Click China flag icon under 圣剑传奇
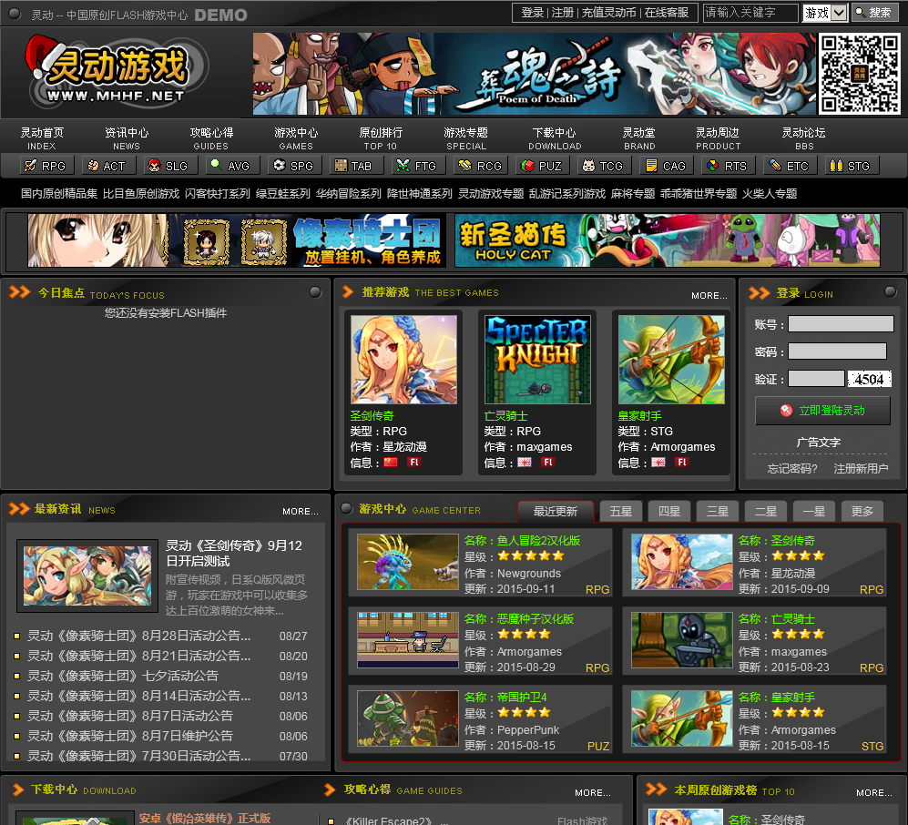The width and height of the screenshot is (908, 825). coord(391,462)
